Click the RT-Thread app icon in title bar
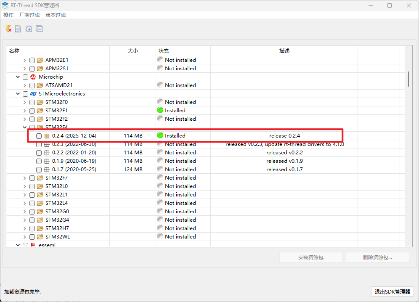419x302 pixels. (x=5, y=5)
